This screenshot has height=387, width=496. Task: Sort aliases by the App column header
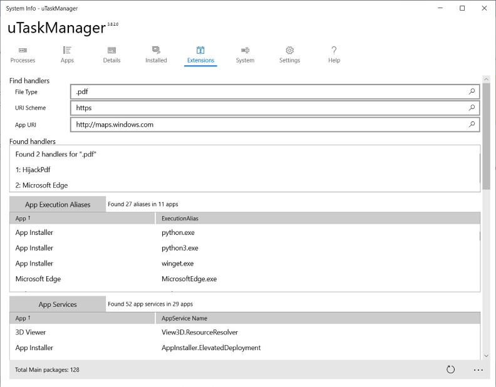(82, 219)
